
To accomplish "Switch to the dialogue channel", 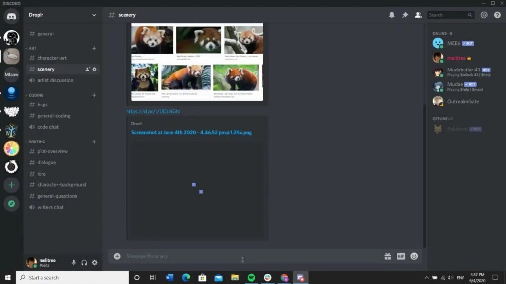I will (x=63, y=162).
